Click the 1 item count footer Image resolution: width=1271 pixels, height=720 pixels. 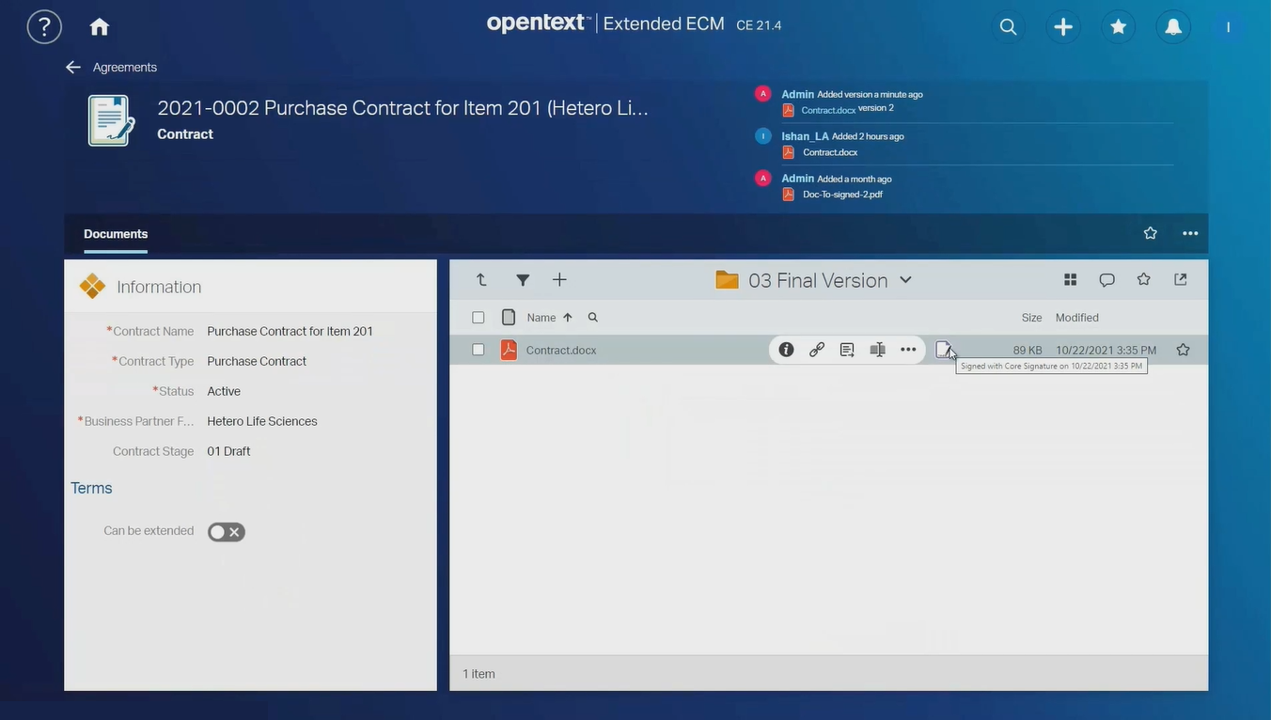(479, 674)
